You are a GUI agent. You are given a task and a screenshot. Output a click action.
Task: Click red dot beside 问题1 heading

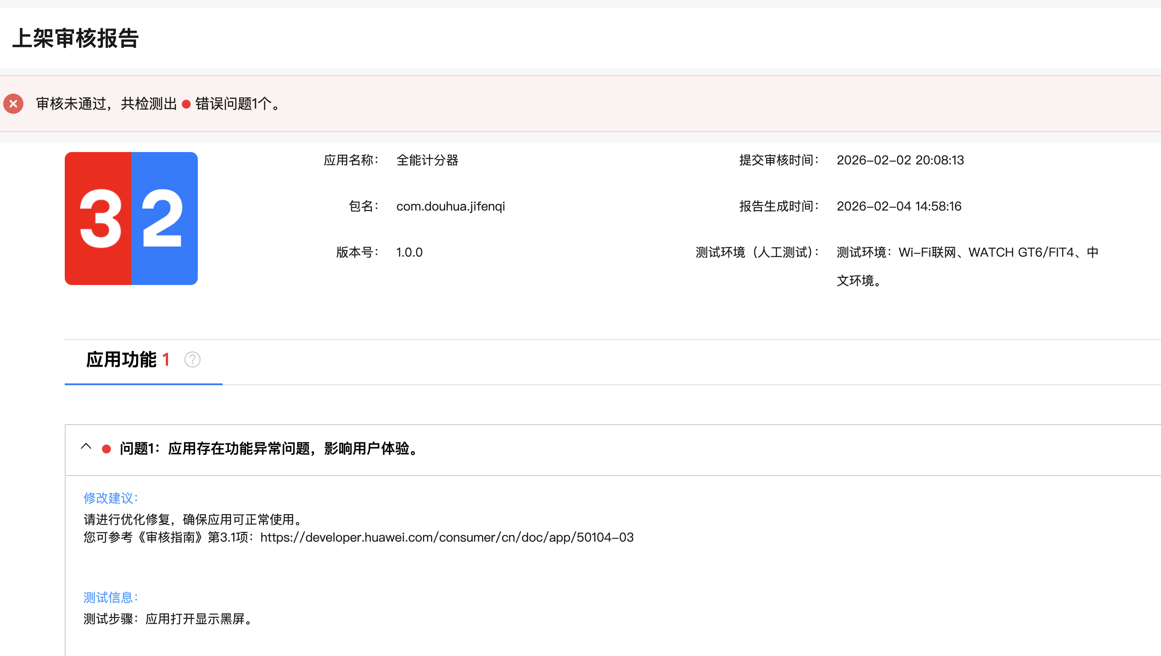coord(106,449)
